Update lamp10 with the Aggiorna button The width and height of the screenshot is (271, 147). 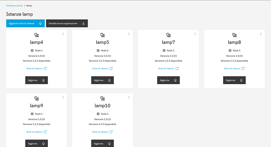click(103, 143)
